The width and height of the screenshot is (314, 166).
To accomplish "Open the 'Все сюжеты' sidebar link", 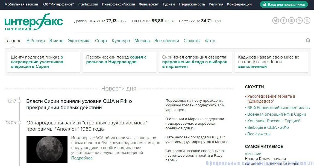I will (259, 134).
